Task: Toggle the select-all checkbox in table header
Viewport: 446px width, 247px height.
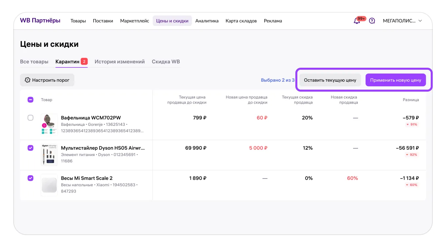Action: pyautogui.click(x=31, y=100)
